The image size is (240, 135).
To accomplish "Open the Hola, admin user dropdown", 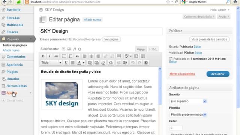I will (x=220, y=10).
